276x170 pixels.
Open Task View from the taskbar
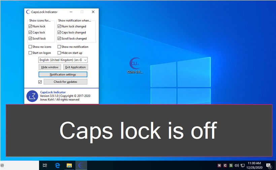coord(45,165)
